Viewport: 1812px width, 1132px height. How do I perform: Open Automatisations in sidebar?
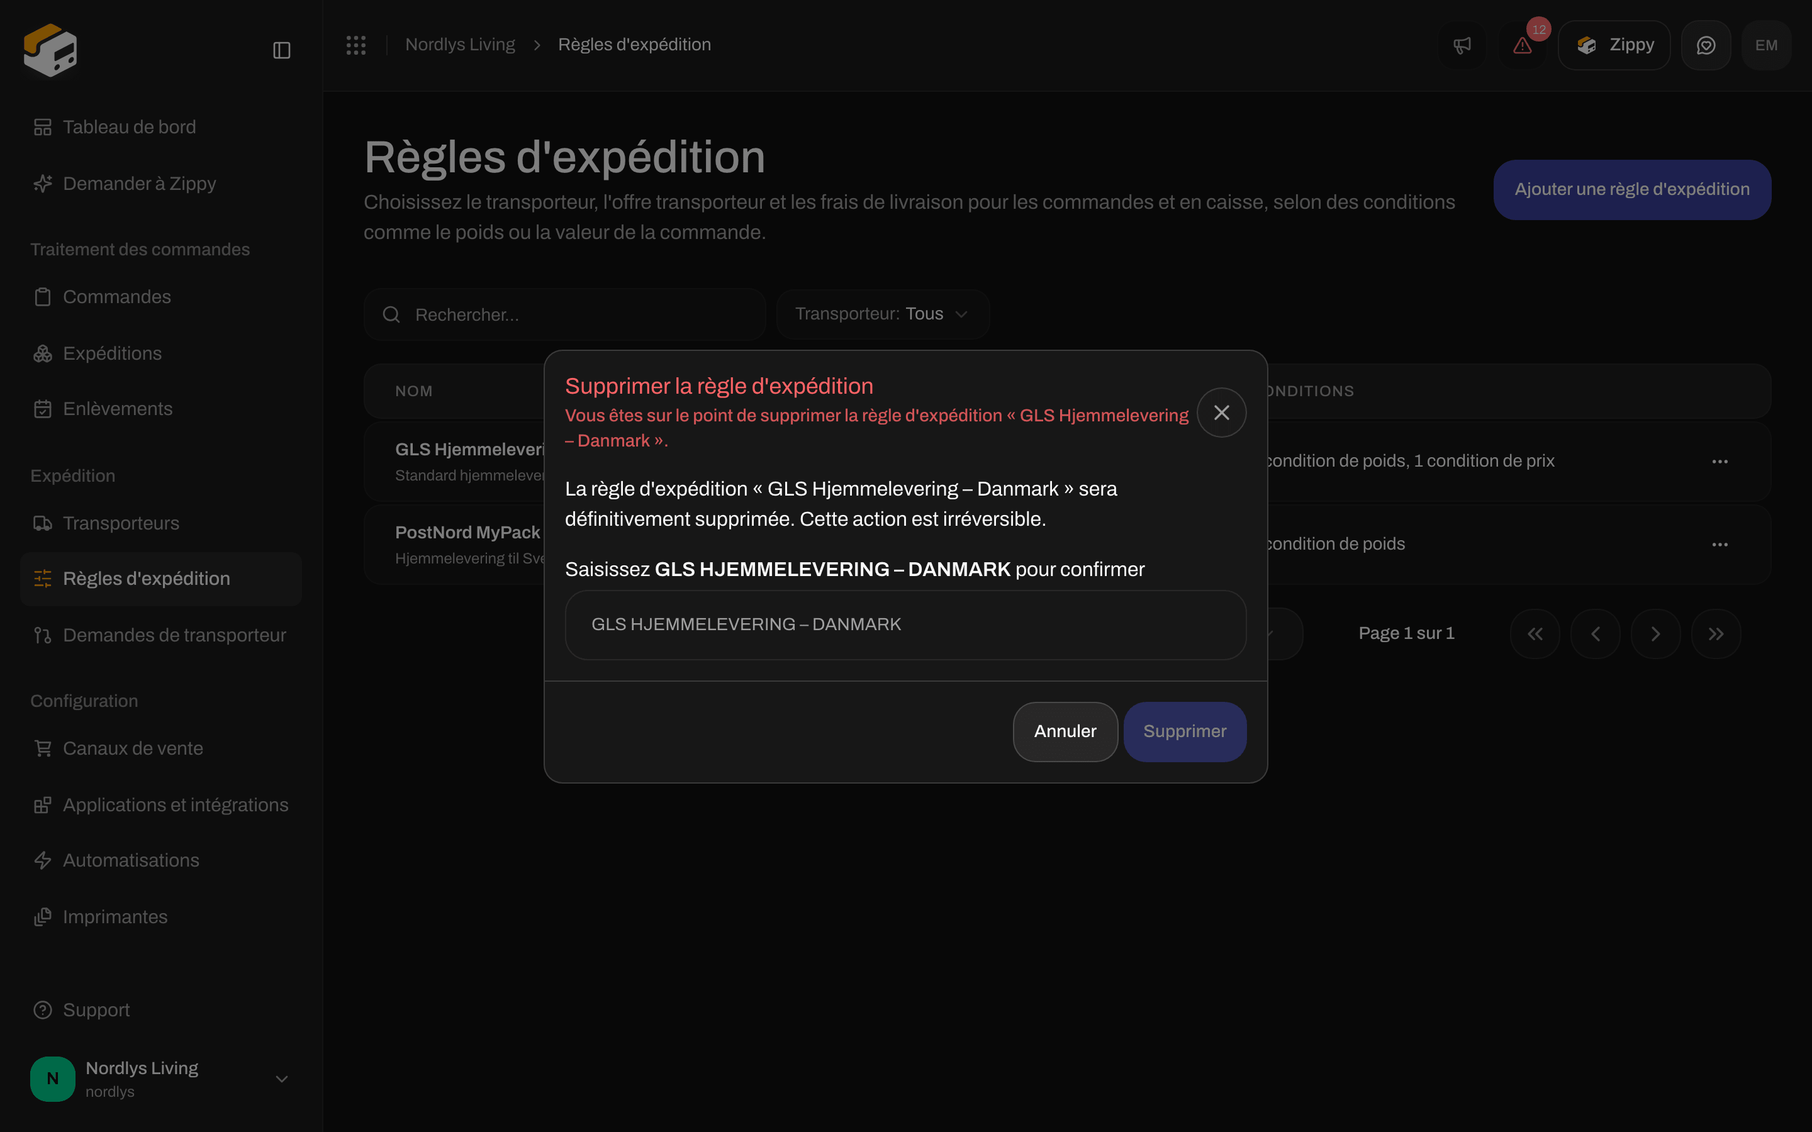click(161, 860)
